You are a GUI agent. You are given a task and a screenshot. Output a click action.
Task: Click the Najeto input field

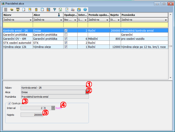[x=32, y=115]
